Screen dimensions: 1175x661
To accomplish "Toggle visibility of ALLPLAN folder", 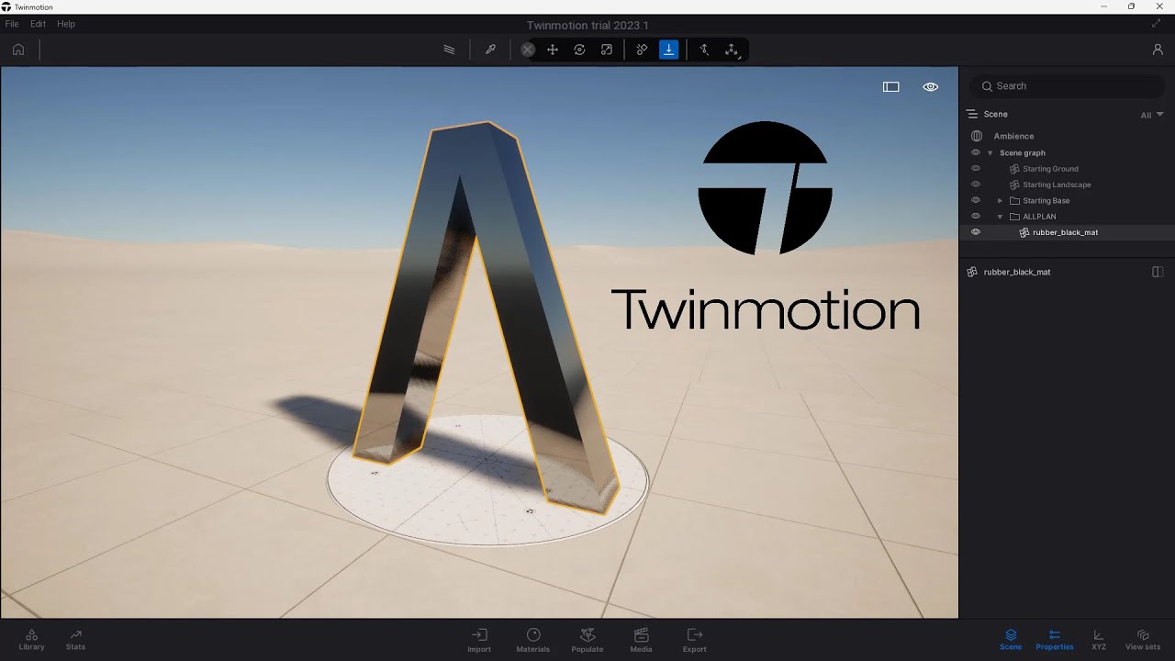I will tap(976, 217).
